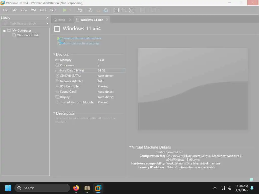Click the CD/DVD disc icon
Image resolution: width=259 pixels, height=194 pixels.
click(x=57, y=76)
